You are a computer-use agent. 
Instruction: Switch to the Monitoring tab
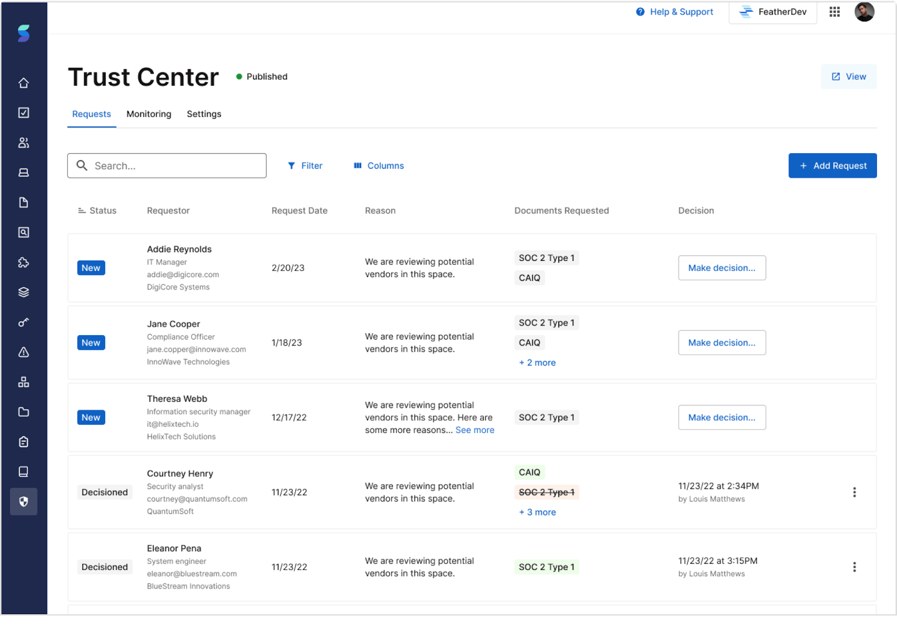149,114
